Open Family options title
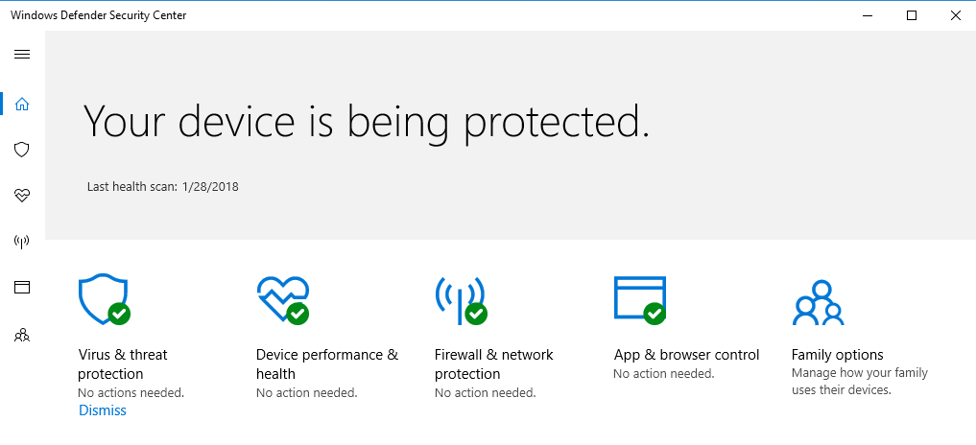The height and width of the screenshot is (445, 976). pos(837,355)
